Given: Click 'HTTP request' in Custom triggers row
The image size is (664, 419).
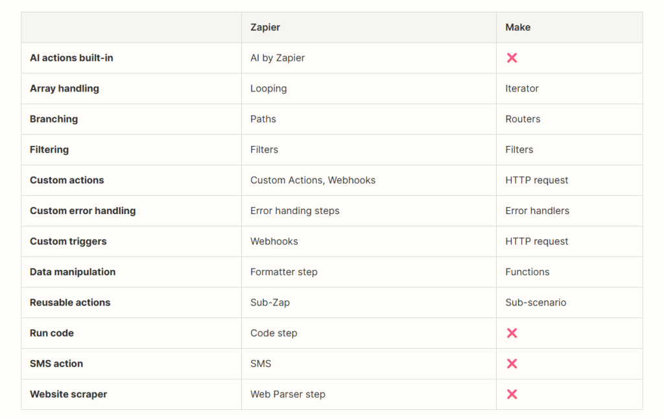Looking at the screenshot, I should coord(536,241).
